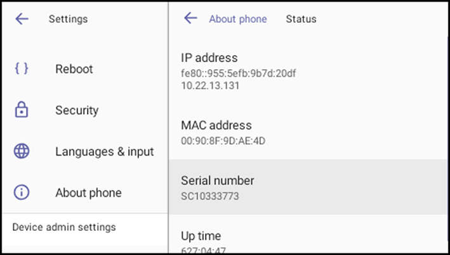Click the Status breadcrumb title

pos(301,19)
